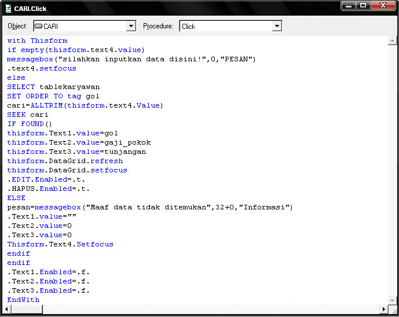
Task: Click the line "EndWith"
Action: (23, 300)
